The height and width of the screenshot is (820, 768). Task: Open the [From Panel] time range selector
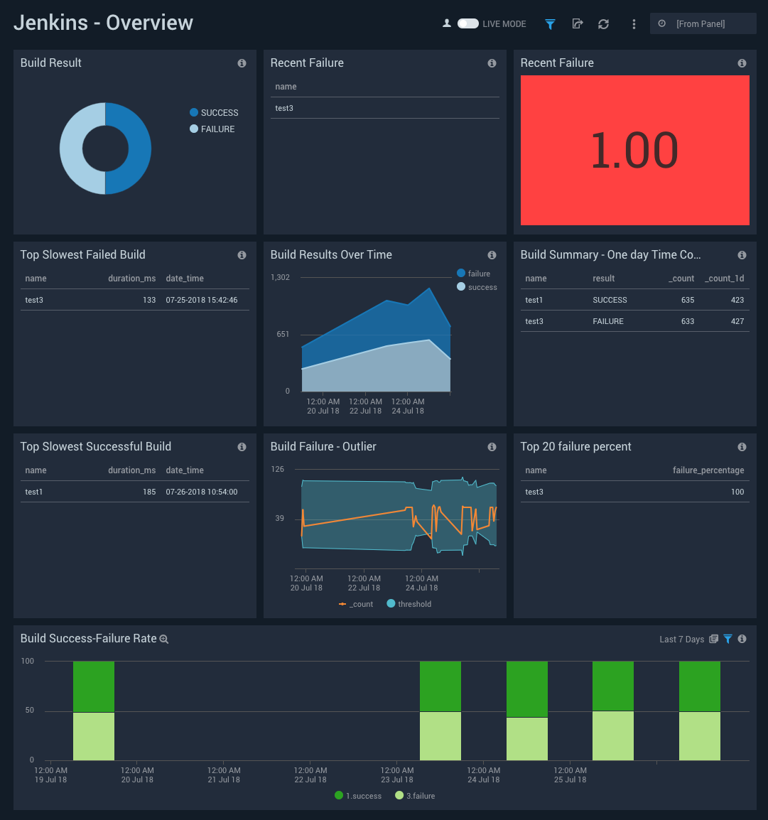click(703, 24)
